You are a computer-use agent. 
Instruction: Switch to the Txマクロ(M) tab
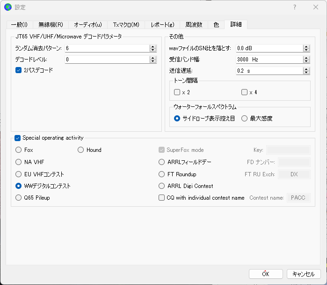126,25
